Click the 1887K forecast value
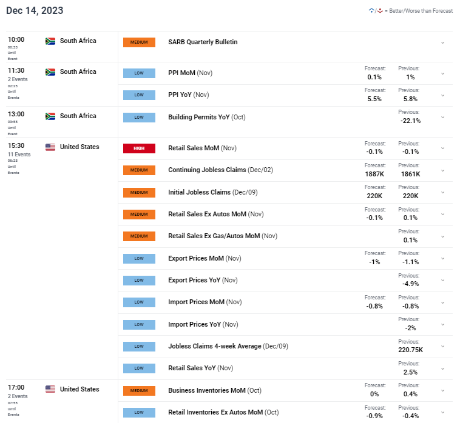Viewport: 460px width, 423px height. 374,174
